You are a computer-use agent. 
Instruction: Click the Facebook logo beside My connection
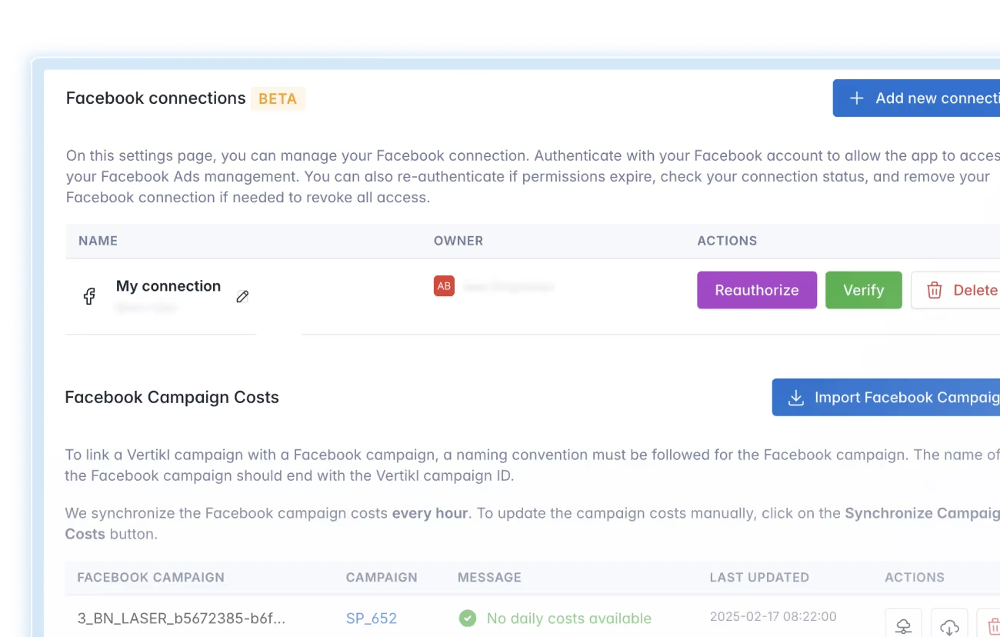89,295
